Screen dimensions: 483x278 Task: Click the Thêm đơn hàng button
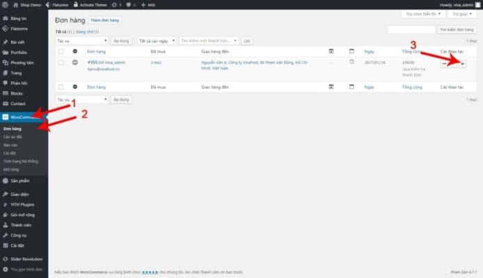[104, 20]
